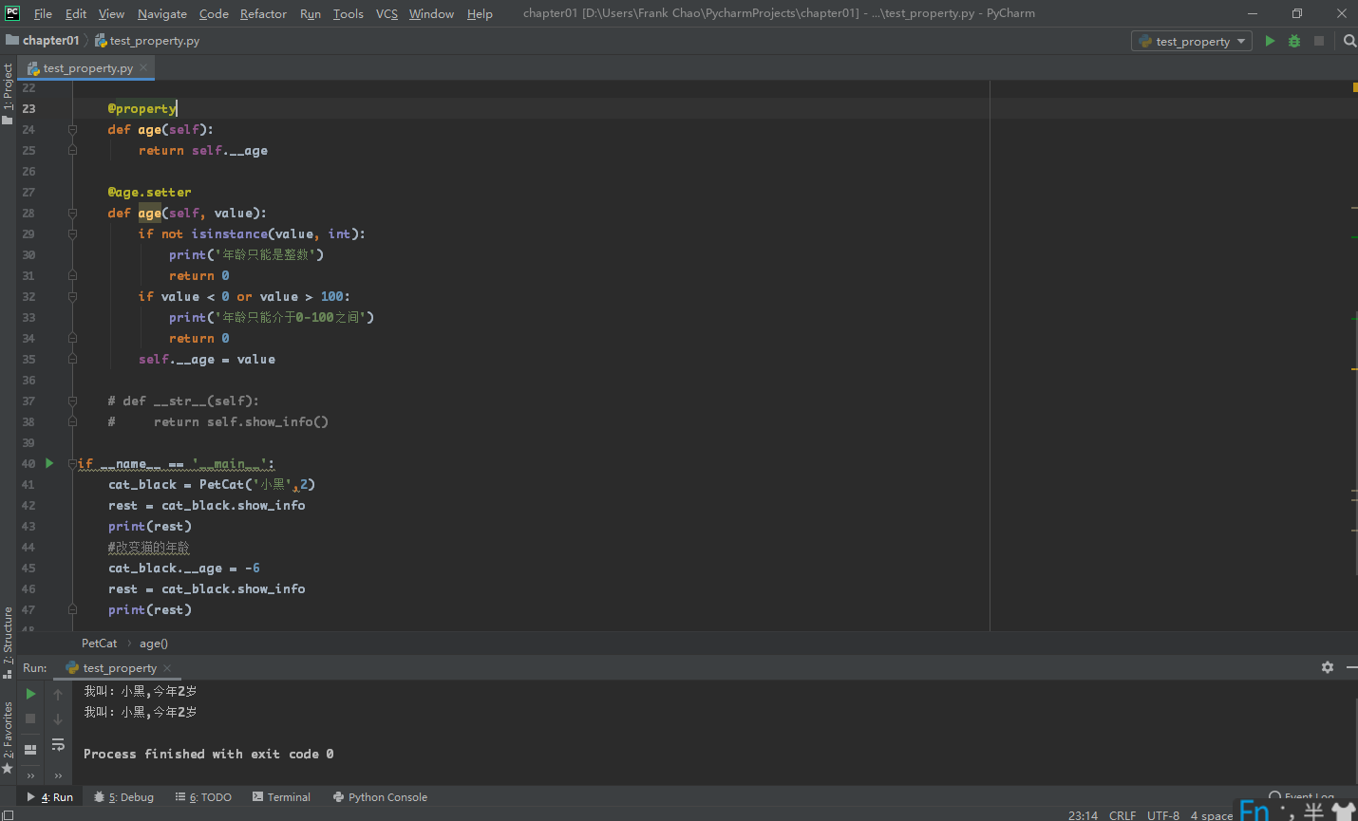This screenshot has height=821, width=1358.
Task: Click the IME skin shirt icon
Action: (1343, 812)
